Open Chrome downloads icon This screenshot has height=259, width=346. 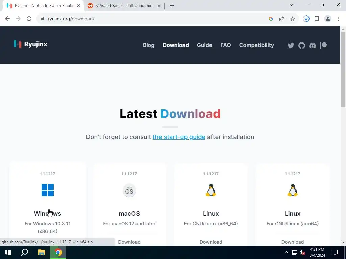[x=306, y=19]
